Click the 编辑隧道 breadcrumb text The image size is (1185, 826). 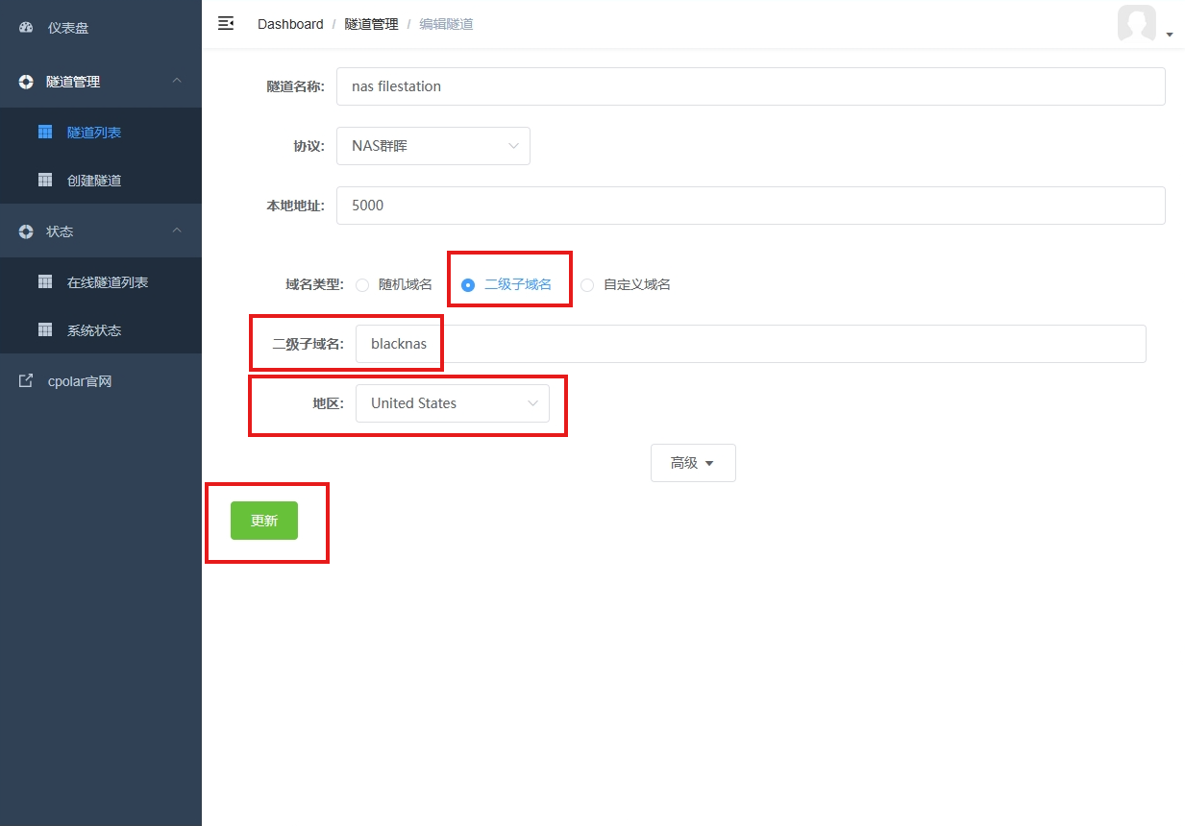click(446, 24)
